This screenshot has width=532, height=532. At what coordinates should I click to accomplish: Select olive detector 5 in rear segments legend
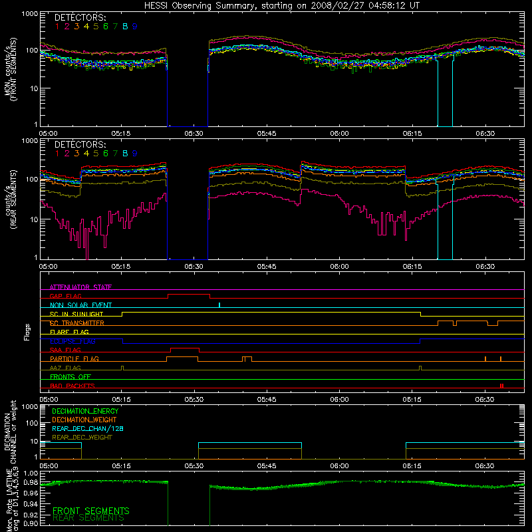click(x=96, y=154)
